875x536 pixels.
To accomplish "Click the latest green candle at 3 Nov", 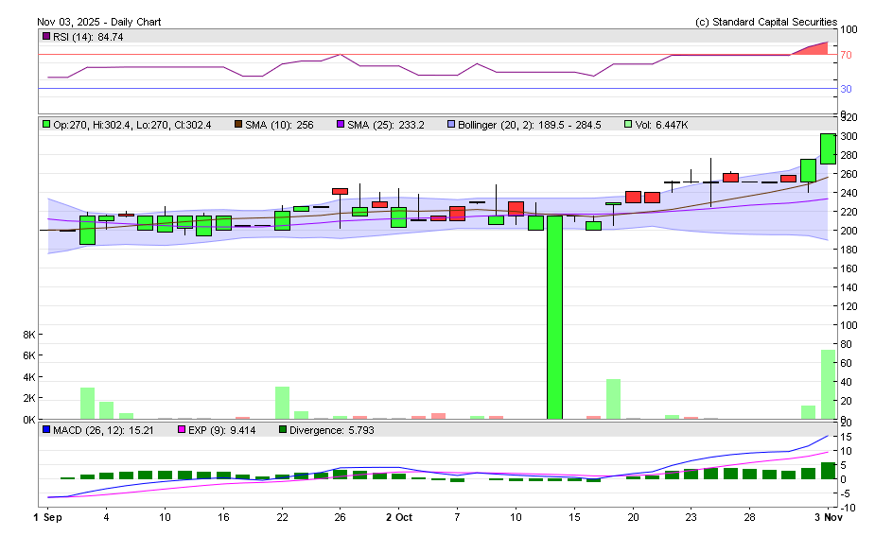I will [827, 149].
